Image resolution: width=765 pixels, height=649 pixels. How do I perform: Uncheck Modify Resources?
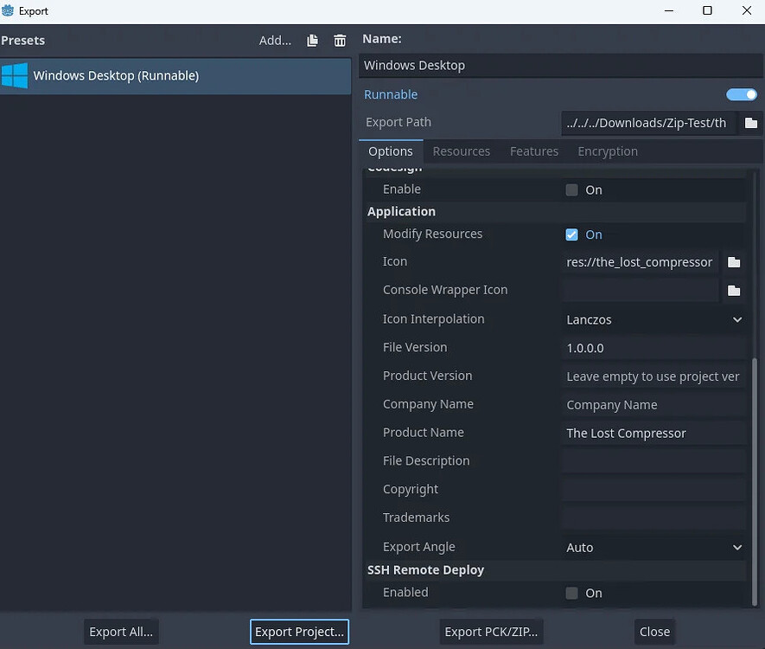[x=571, y=234]
